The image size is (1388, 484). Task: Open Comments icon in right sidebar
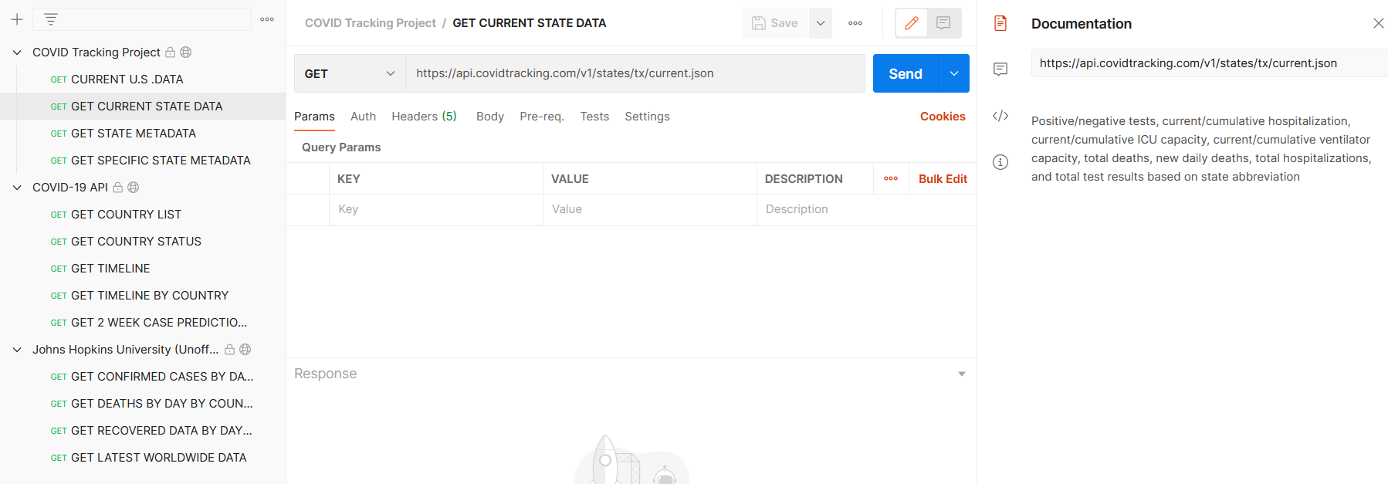click(x=1000, y=69)
